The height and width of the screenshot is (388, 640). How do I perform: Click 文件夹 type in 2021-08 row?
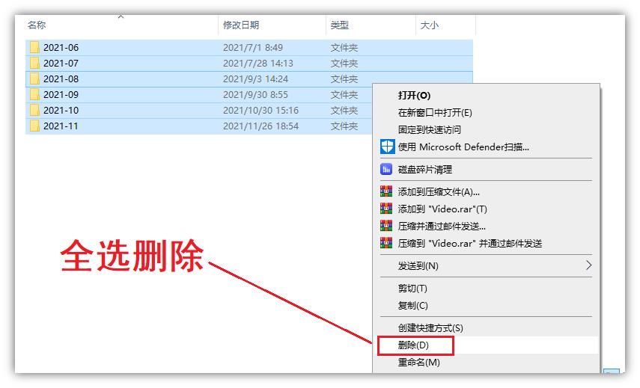[344, 79]
